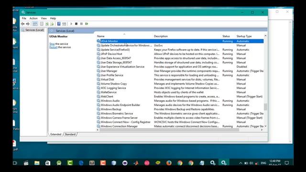
Task: Select Windows Biometric Service row
Action: point(180,114)
